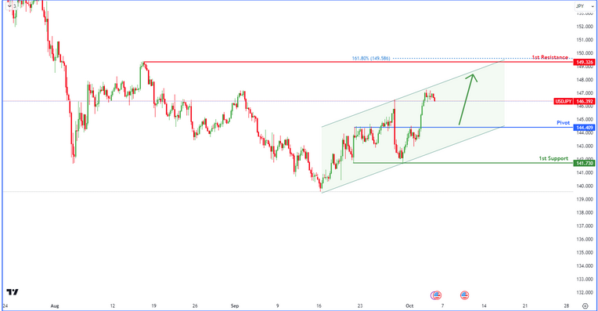The height and width of the screenshot is (311, 598).
Task: Select the green 141.730 support price label
Action: click(x=584, y=163)
